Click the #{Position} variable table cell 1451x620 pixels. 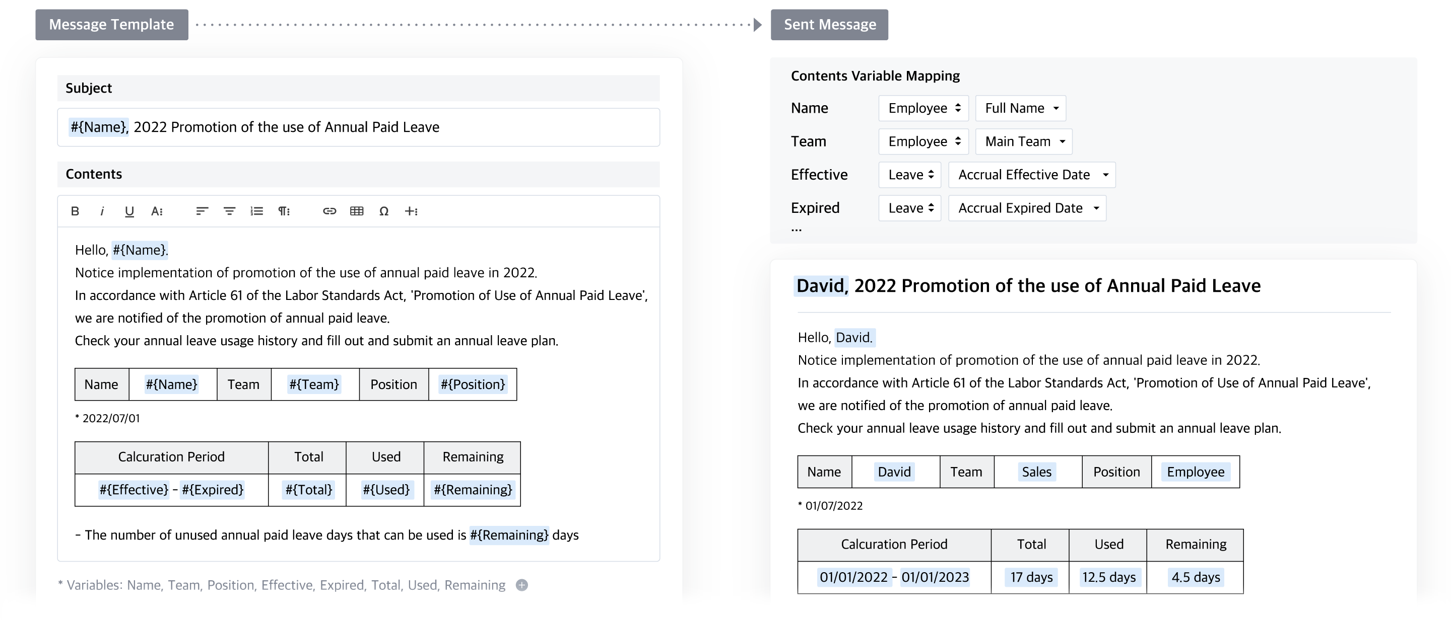coord(473,384)
